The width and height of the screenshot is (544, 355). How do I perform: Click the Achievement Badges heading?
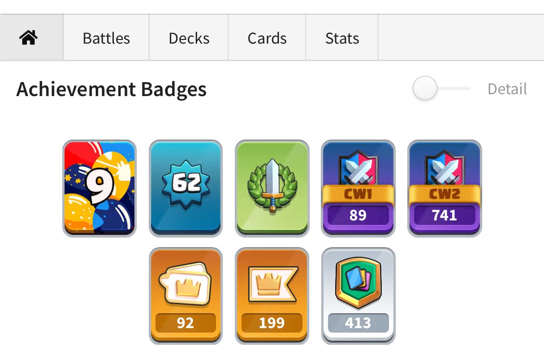pyautogui.click(x=112, y=90)
